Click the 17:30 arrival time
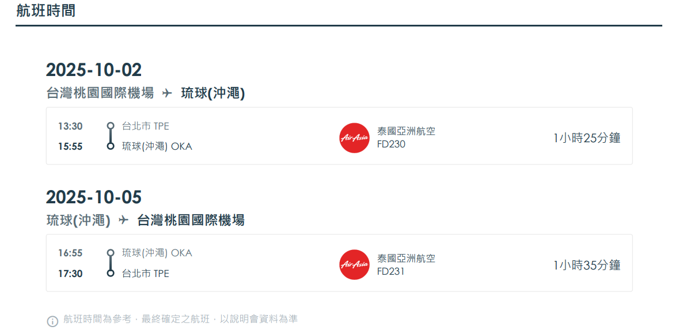The height and width of the screenshot is (330, 683). pyautogui.click(x=70, y=274)
